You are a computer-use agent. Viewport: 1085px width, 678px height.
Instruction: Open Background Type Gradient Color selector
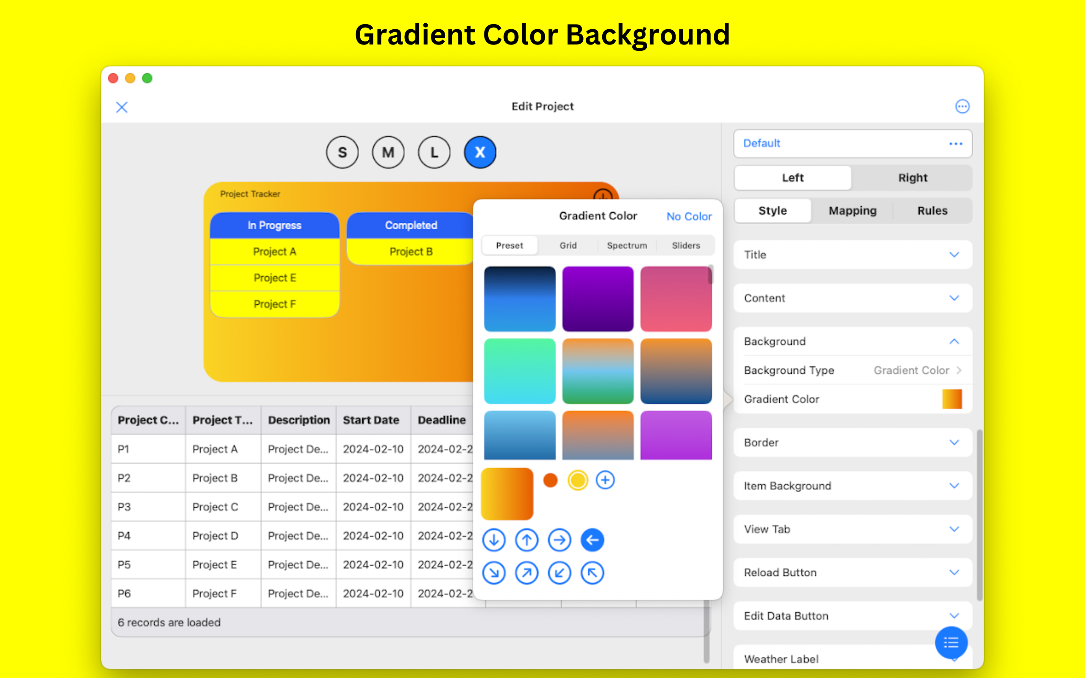853,370
